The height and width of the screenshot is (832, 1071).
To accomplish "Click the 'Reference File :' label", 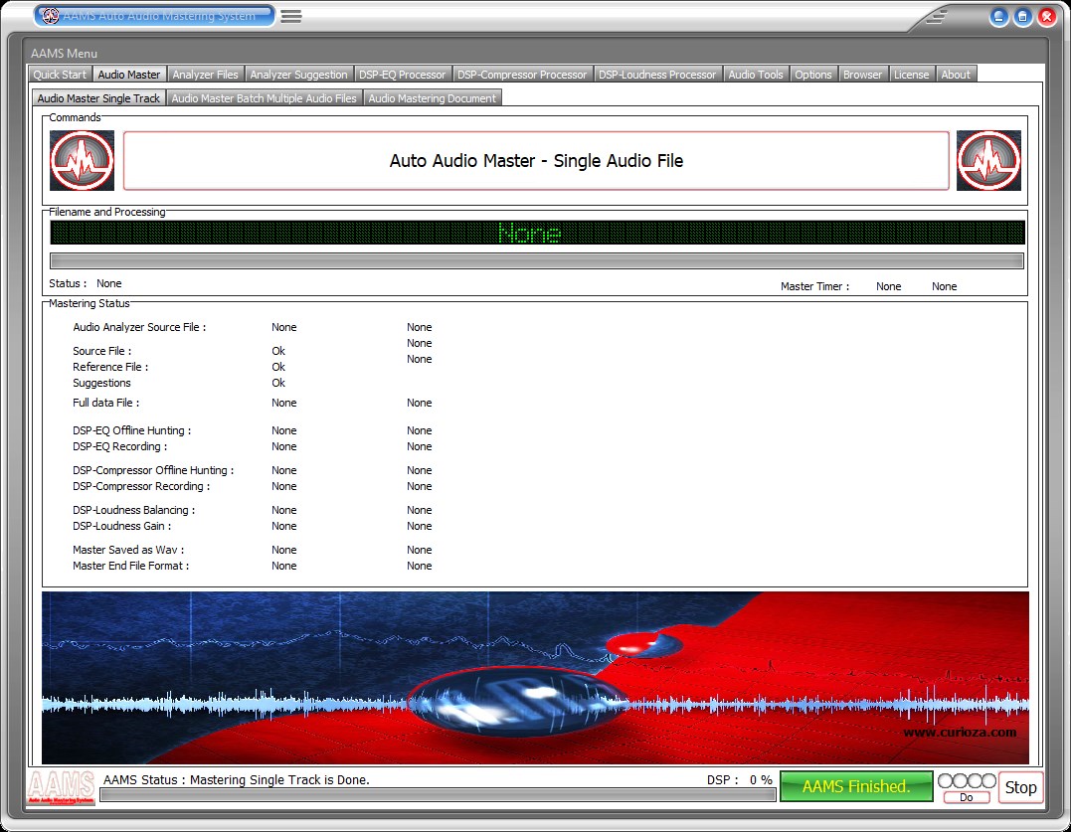I will [x=110, y=367].
